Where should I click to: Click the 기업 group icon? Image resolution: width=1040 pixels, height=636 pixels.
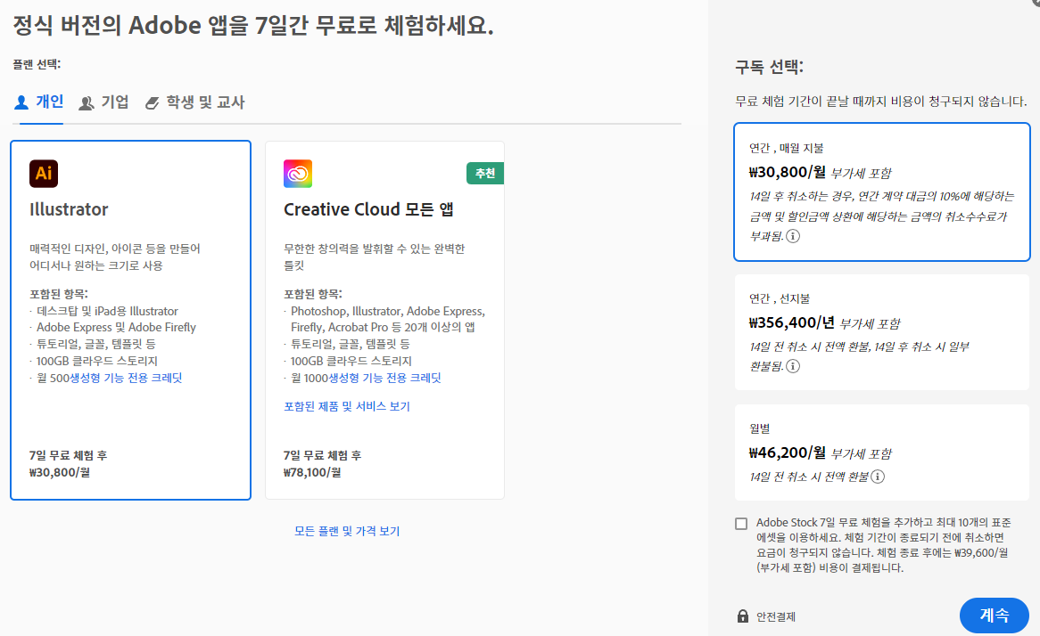(87, 102)
